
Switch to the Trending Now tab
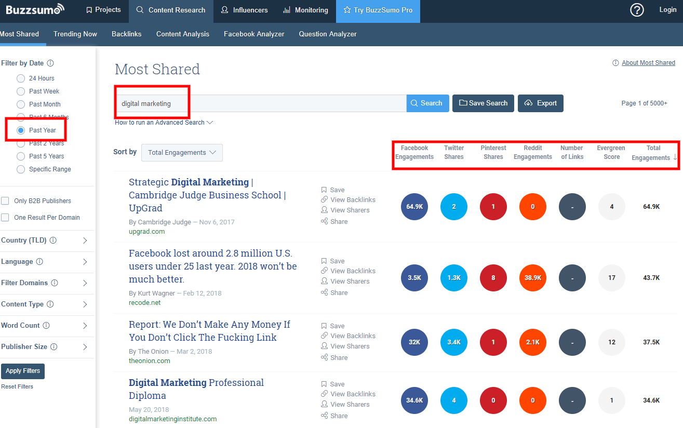tap(75, 34)
